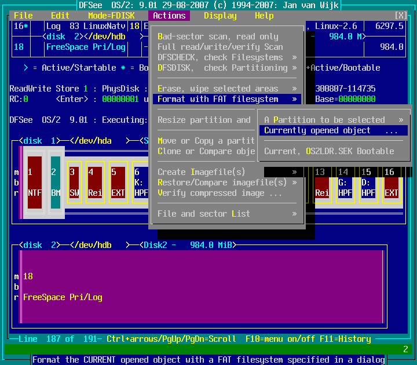Select partition 2 BM block on disk 1
The width and height of the screenshot is (417, 365).
click(x=56, y=182)
